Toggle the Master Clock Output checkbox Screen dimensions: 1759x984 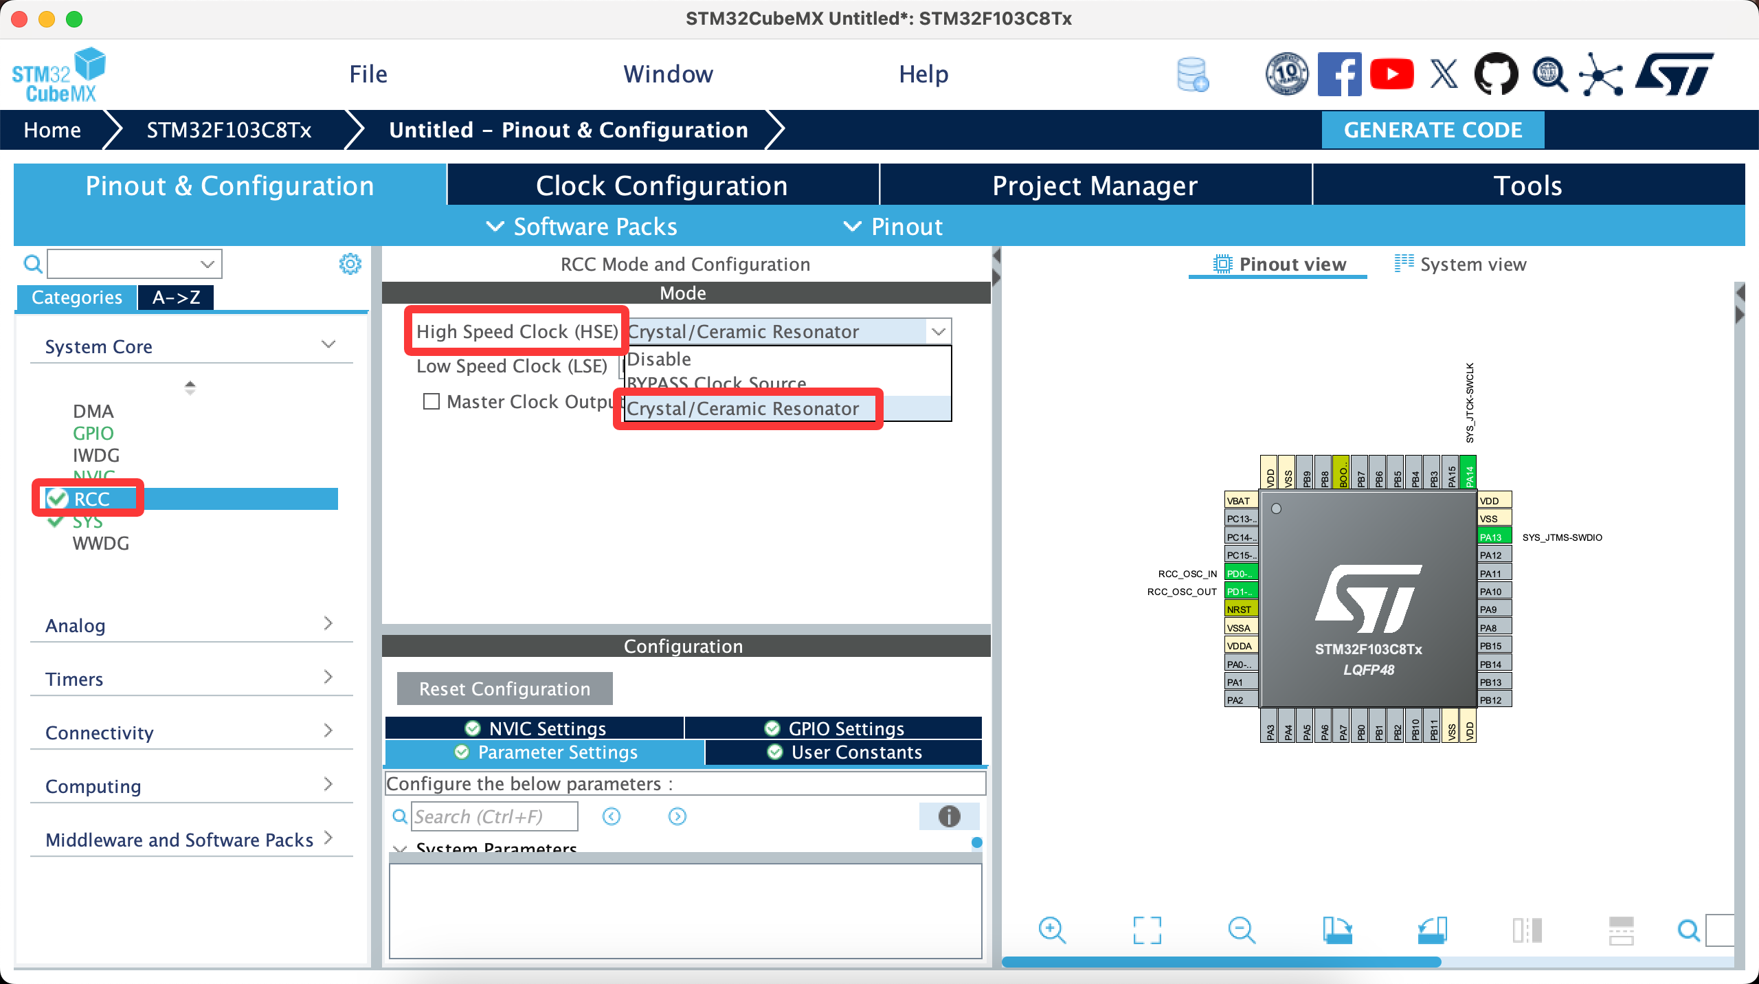432,401
